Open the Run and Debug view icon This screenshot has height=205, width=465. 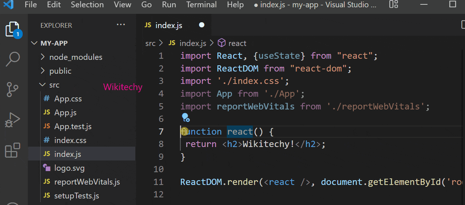pos(13,120)
